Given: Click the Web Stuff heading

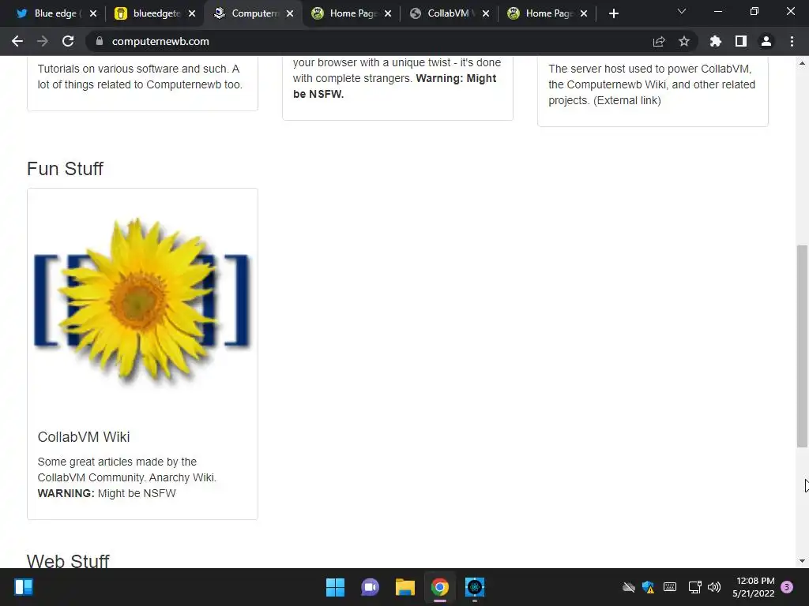Looking at the screenshot, I should pyautogui.click(x=68, y=561).
